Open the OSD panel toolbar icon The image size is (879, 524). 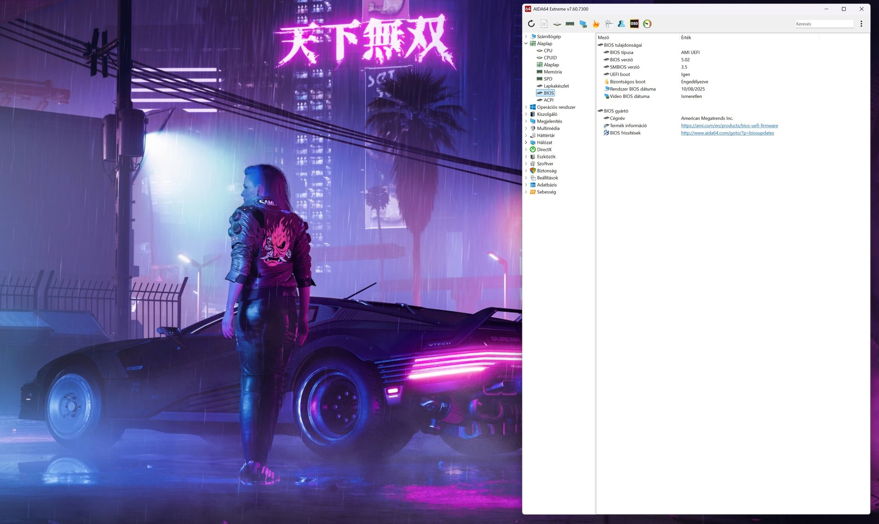click(x=634, y=24)
